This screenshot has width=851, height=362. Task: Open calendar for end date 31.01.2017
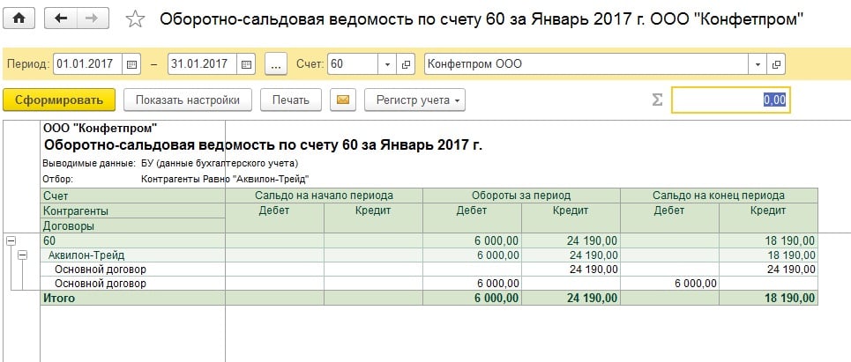pyautogui.click(x=246, y=64)
